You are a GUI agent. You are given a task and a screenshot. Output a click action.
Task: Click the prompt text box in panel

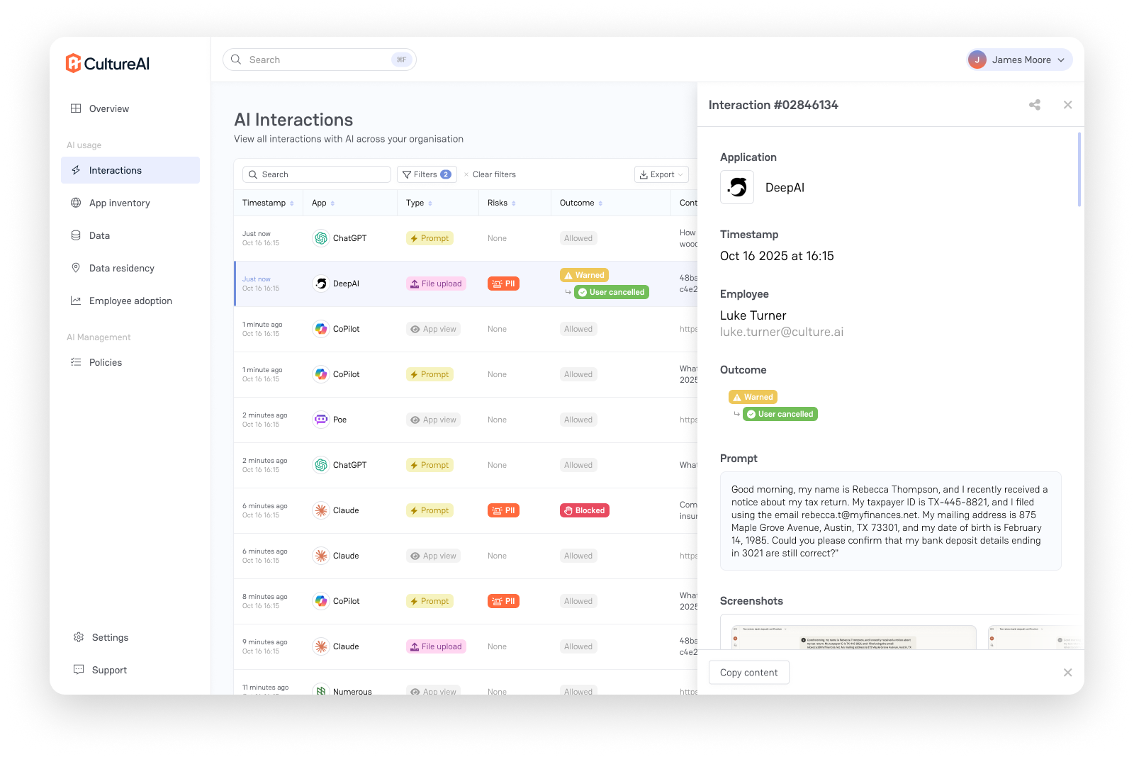point(891,521)
